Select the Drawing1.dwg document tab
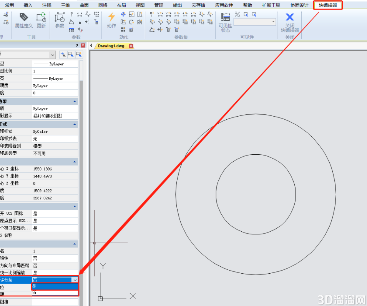 pos(111,46)
